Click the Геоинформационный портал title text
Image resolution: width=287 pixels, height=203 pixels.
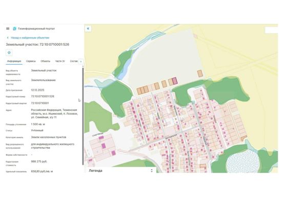tap(36, 29)
